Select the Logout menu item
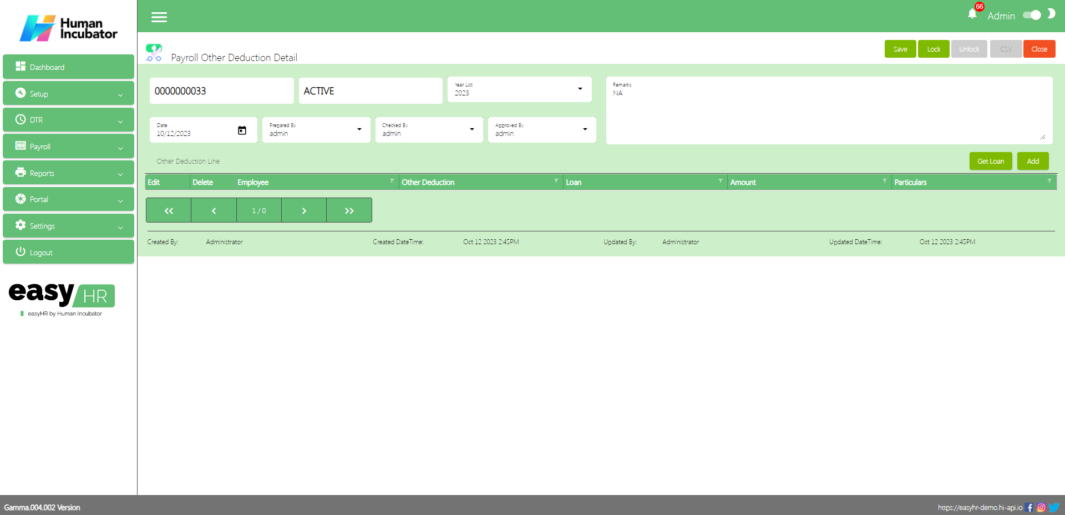This screenshot has height=515, width=1065. point(68,252)
